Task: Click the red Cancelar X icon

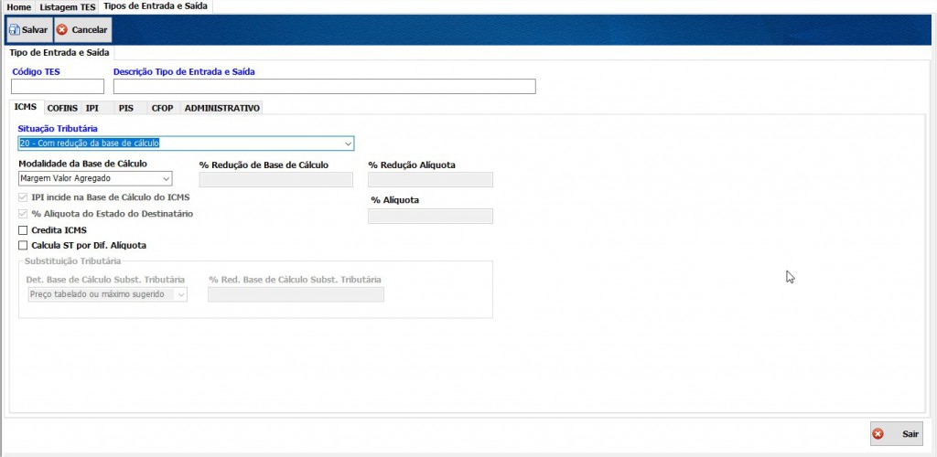Action: pos(62,30)
